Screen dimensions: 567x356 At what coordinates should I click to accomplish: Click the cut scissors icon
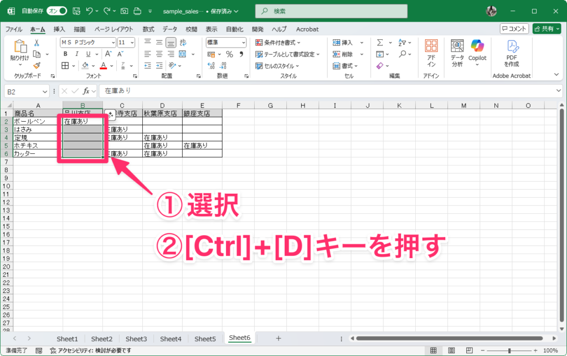(37, 43)
